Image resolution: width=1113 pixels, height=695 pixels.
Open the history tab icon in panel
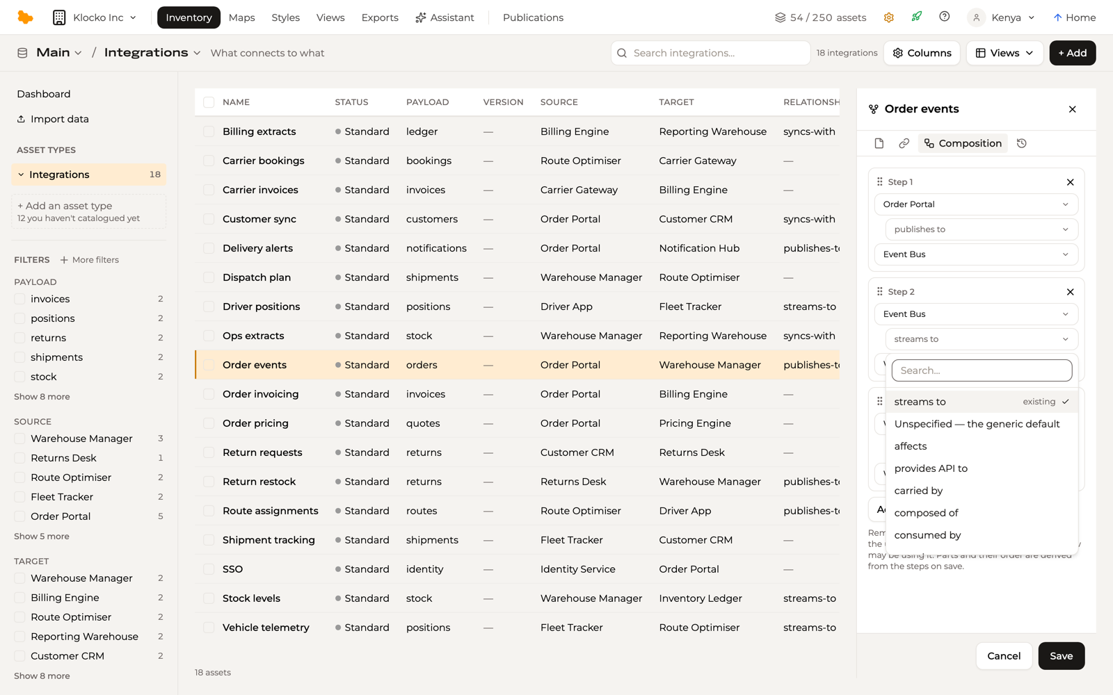point(1022,143)
